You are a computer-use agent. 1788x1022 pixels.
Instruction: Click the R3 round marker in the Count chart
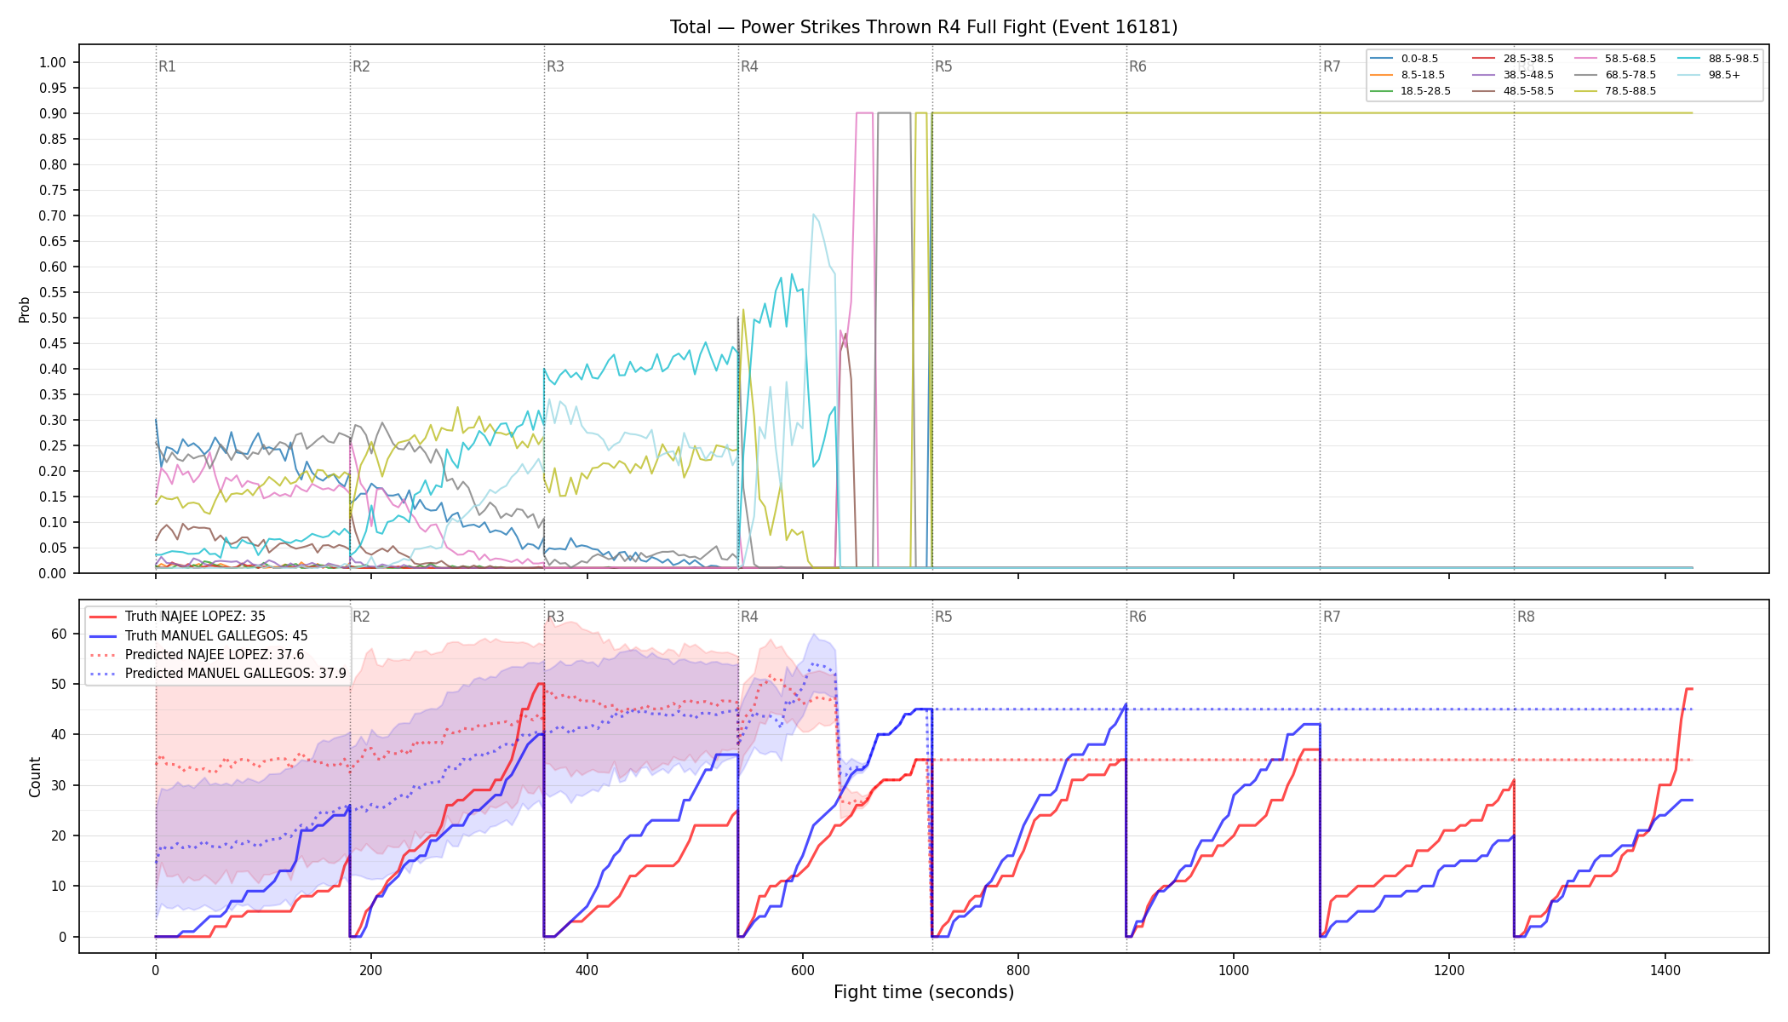(555, 617)
